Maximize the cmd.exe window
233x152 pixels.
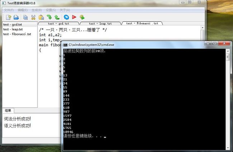[x=215, y=43]
